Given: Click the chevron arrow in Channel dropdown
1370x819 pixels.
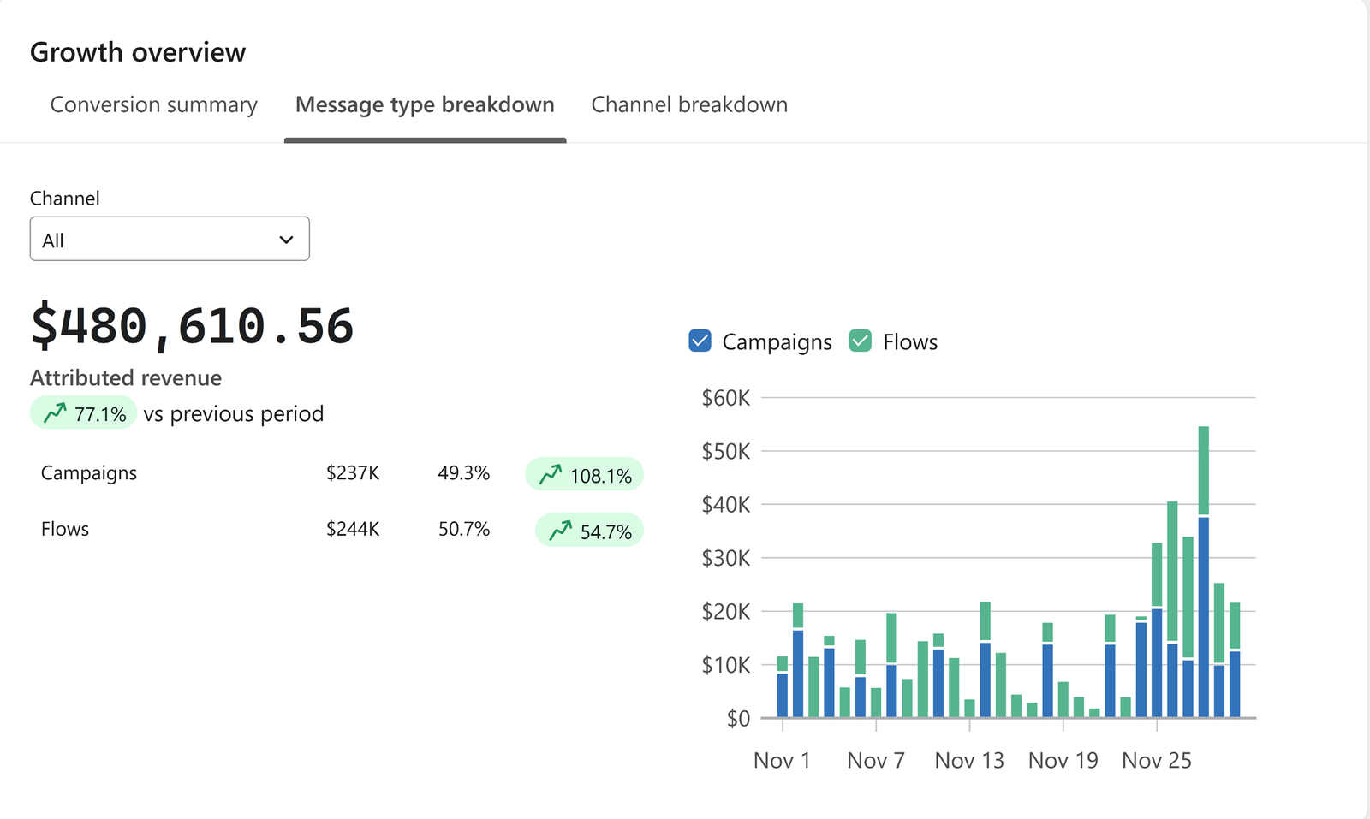Looking at the screenshot, I should tap(286, 240).
